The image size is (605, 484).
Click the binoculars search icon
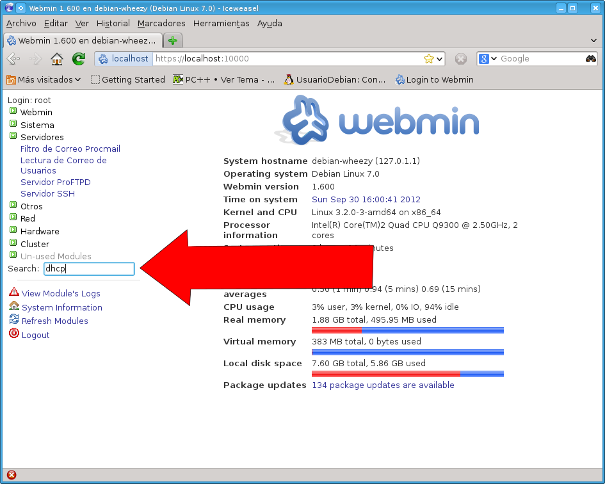point(591,59)
